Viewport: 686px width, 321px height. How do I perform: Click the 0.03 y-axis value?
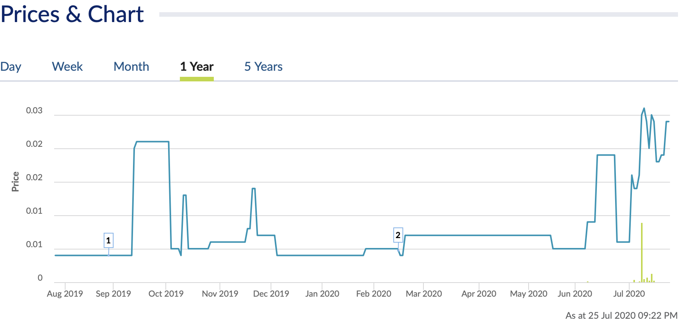tap(34, 111)
